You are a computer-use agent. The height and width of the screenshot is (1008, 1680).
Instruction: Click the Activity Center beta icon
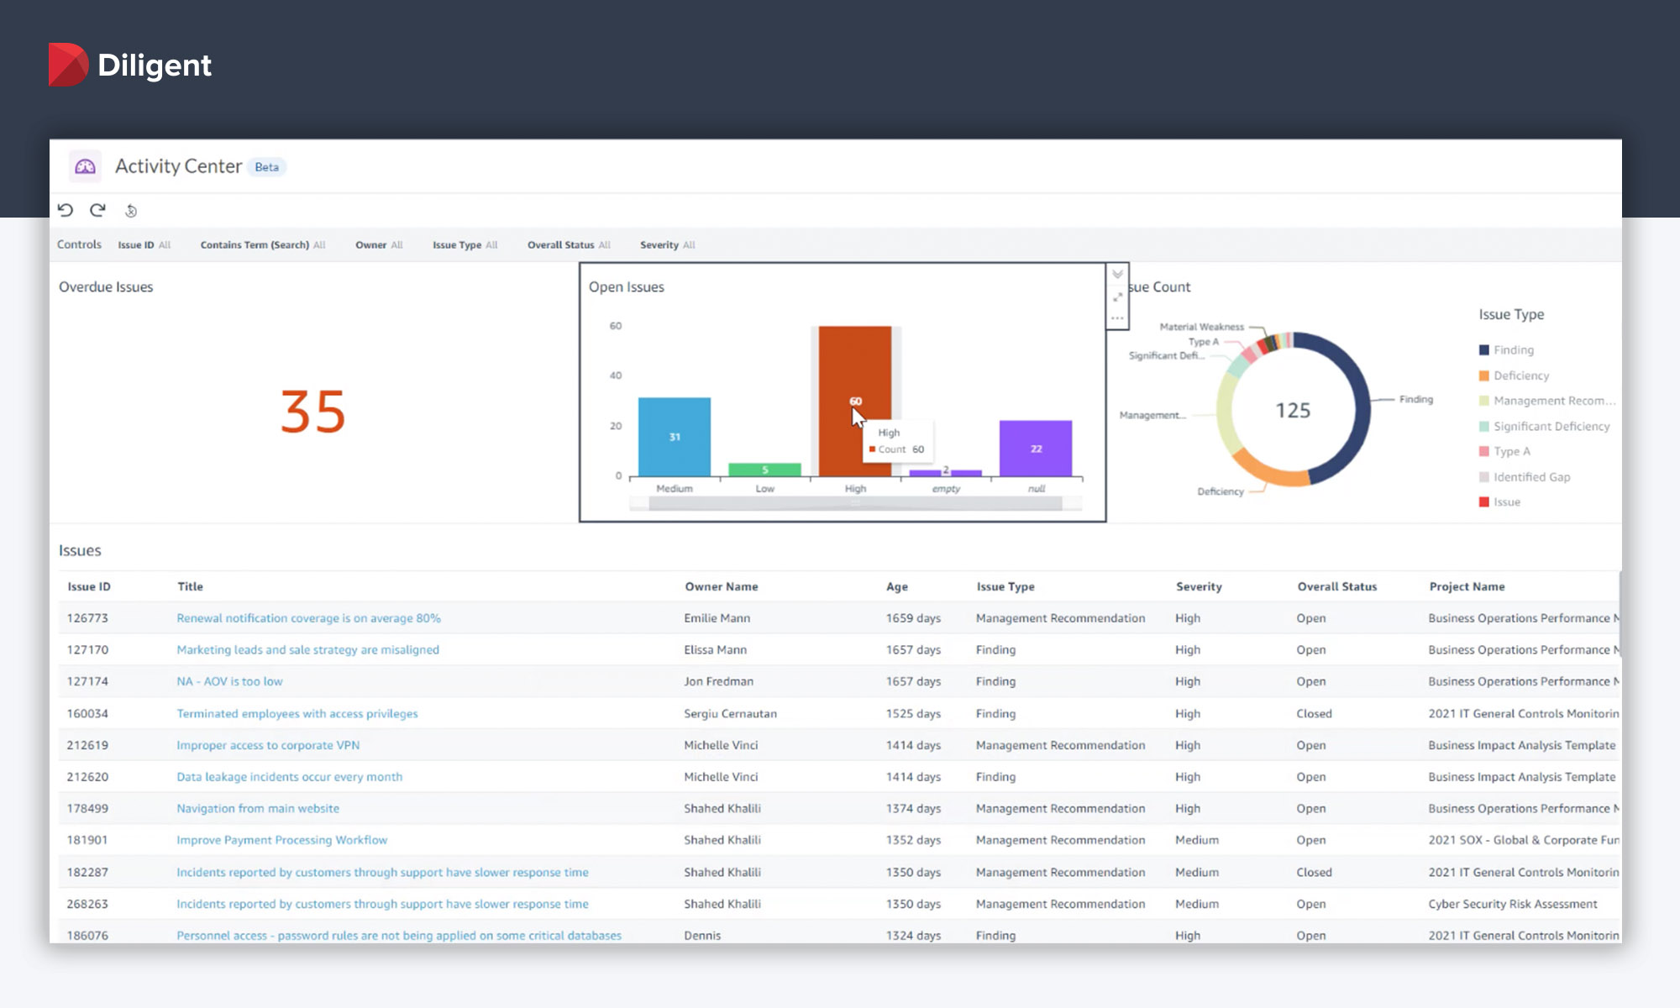click(85, 165)
